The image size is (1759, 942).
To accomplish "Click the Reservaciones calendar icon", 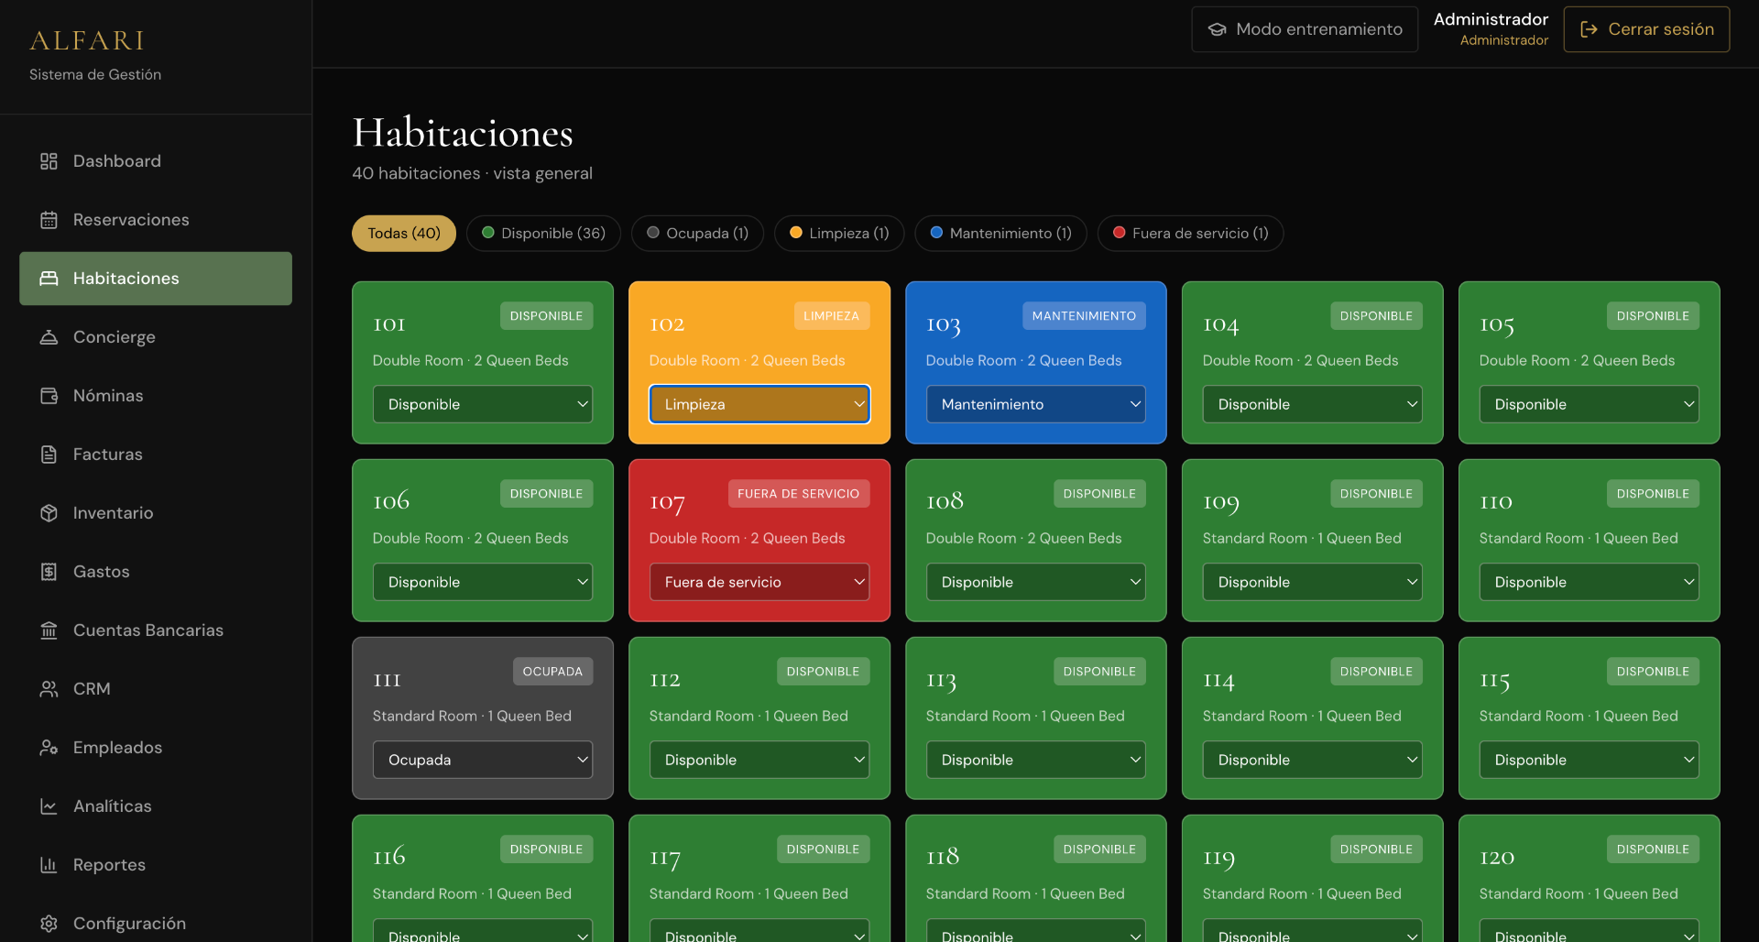I will (49, 220).
